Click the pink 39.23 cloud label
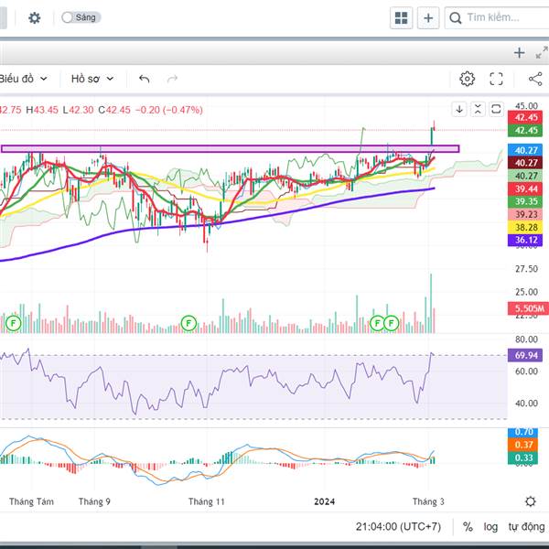 [525, 214]
